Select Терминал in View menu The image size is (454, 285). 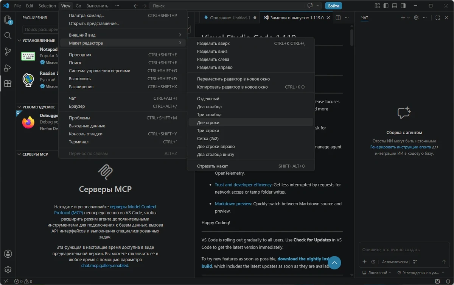123,142
